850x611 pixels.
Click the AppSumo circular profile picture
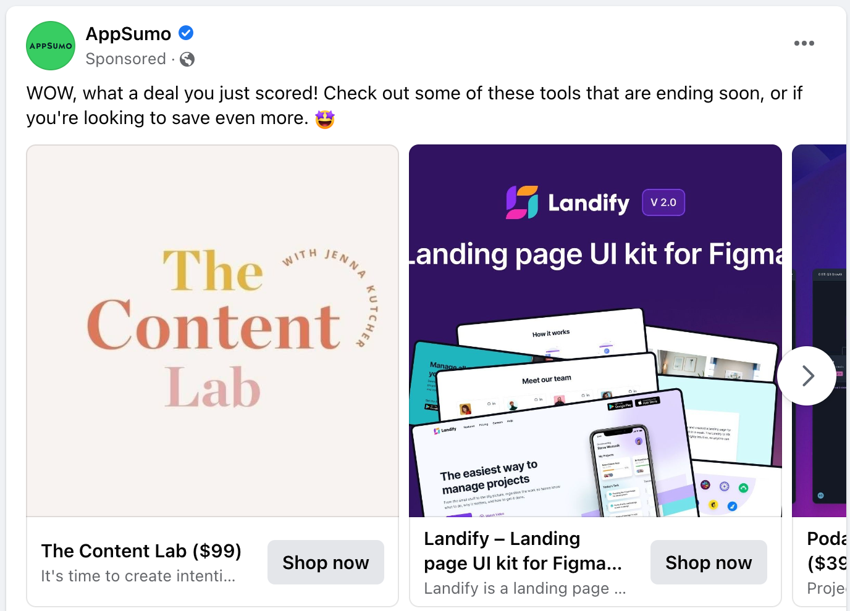(50, 45)
